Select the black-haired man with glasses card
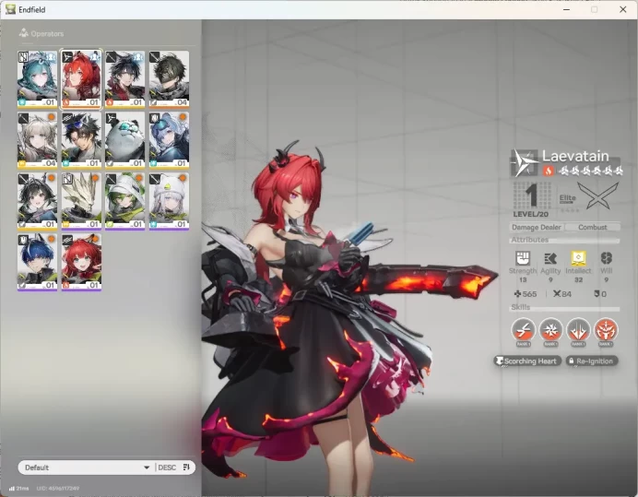This screenshot has height=497, width=638. 81,140
